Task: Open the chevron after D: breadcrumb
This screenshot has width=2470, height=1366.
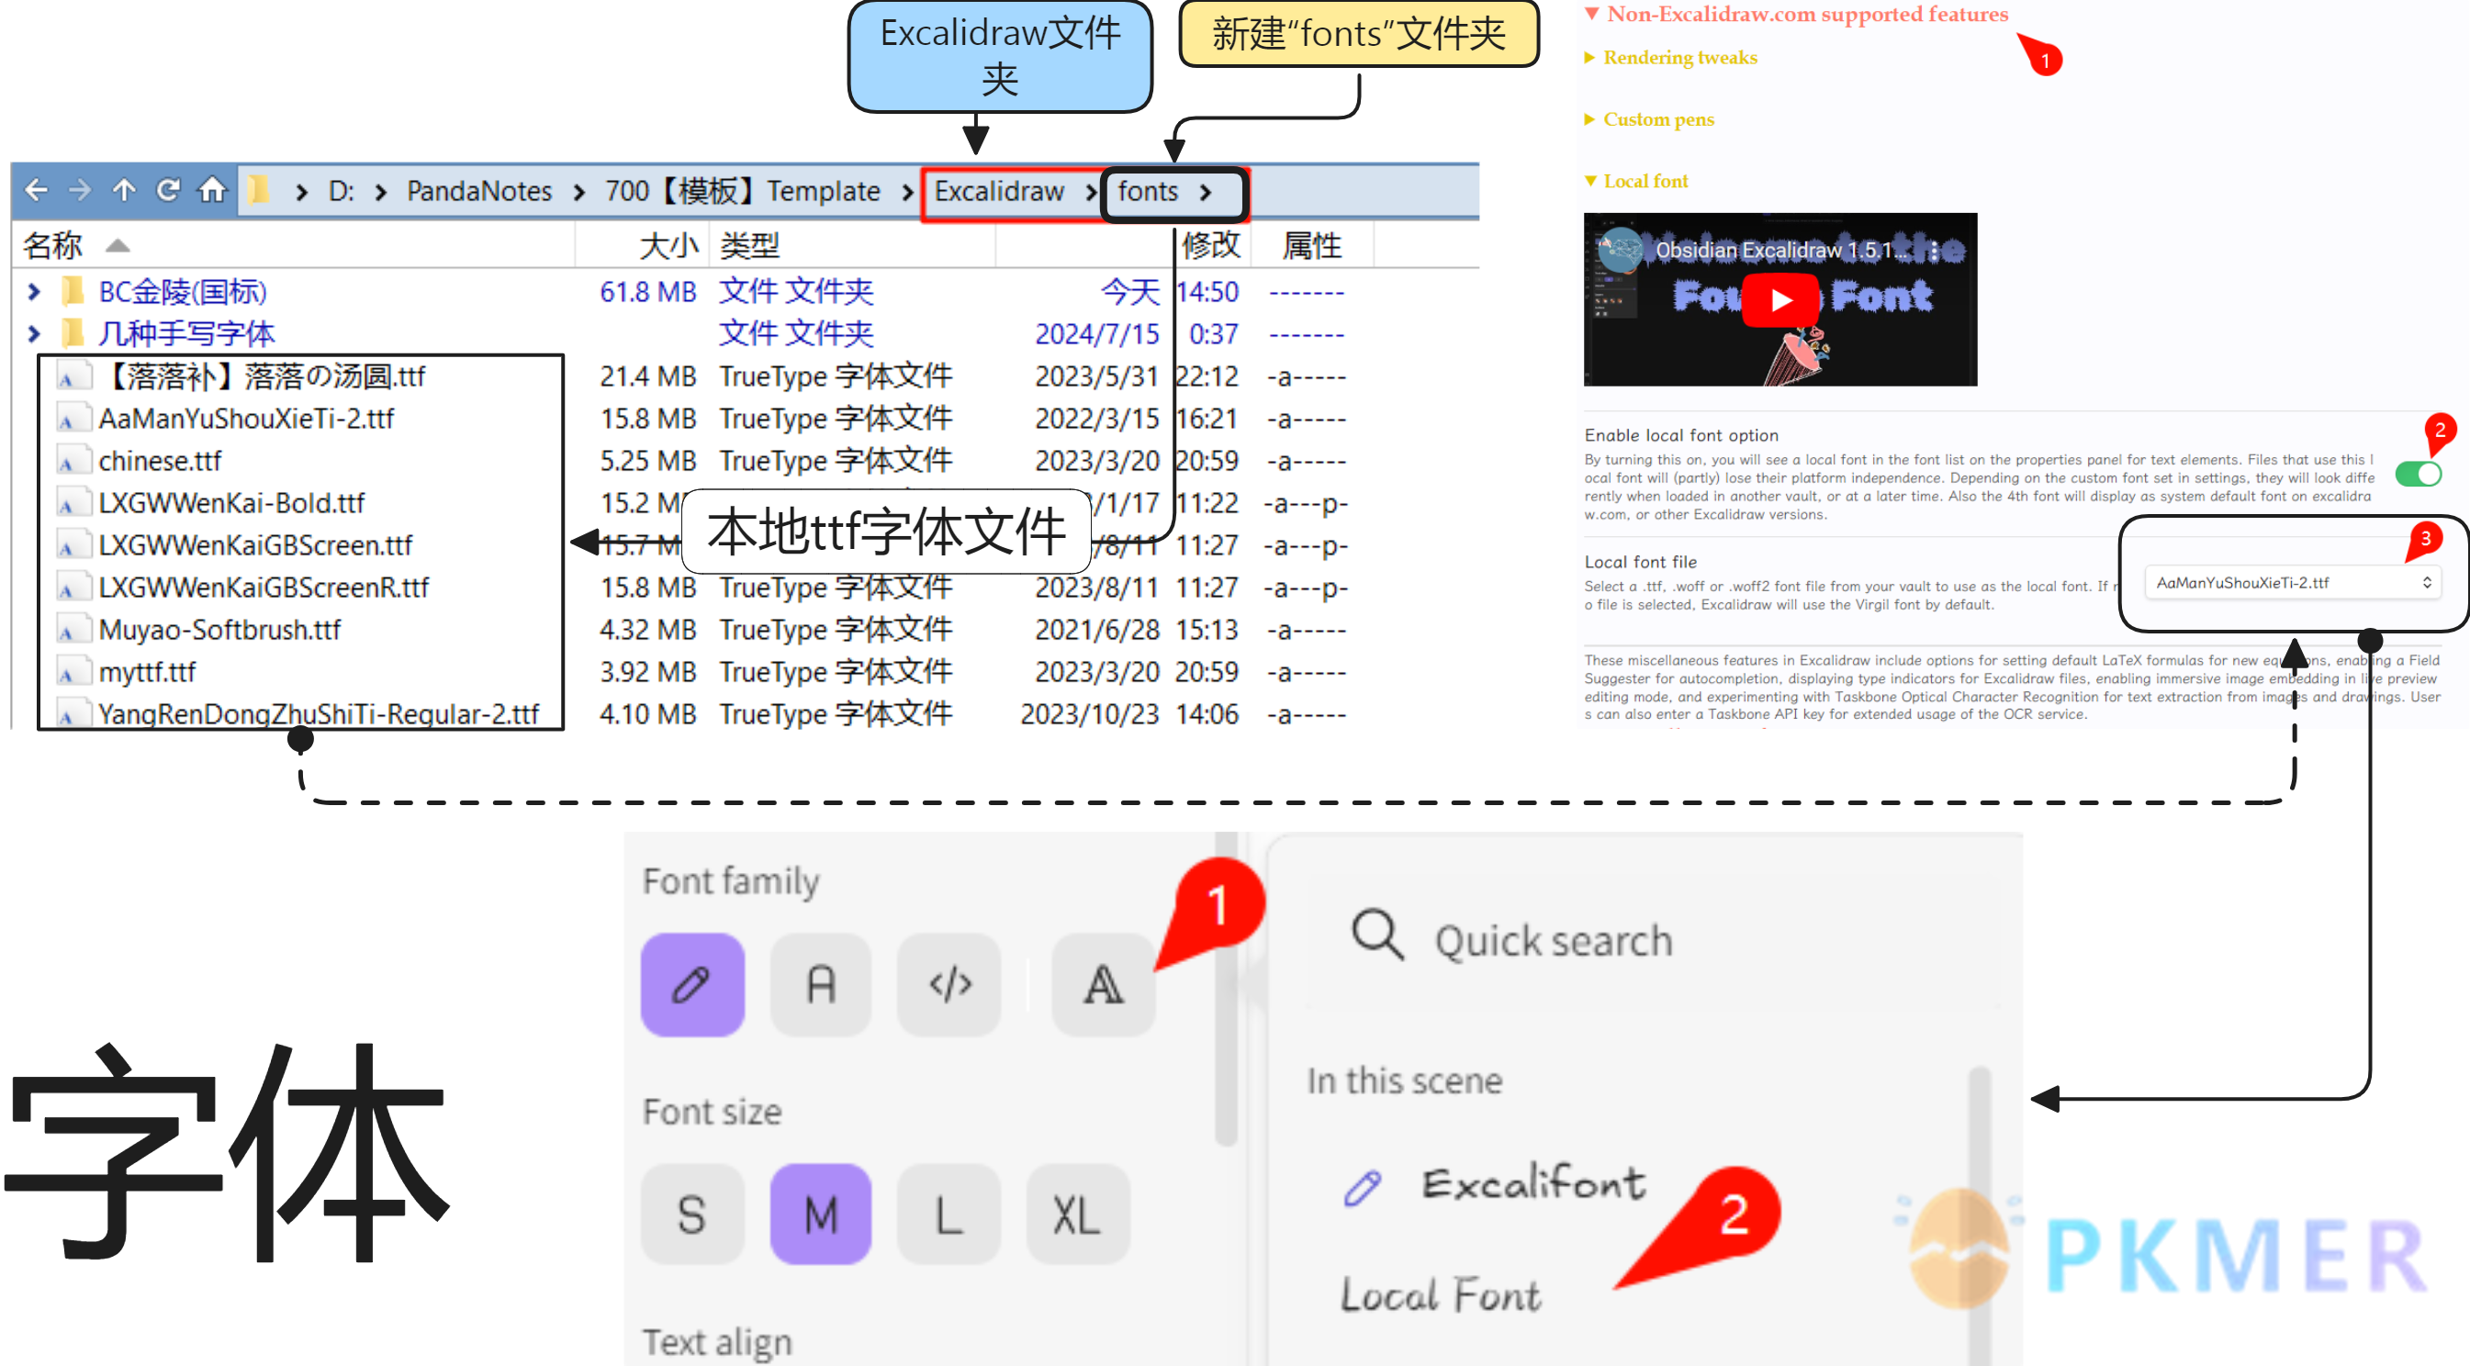Action: tap(382, 192)
